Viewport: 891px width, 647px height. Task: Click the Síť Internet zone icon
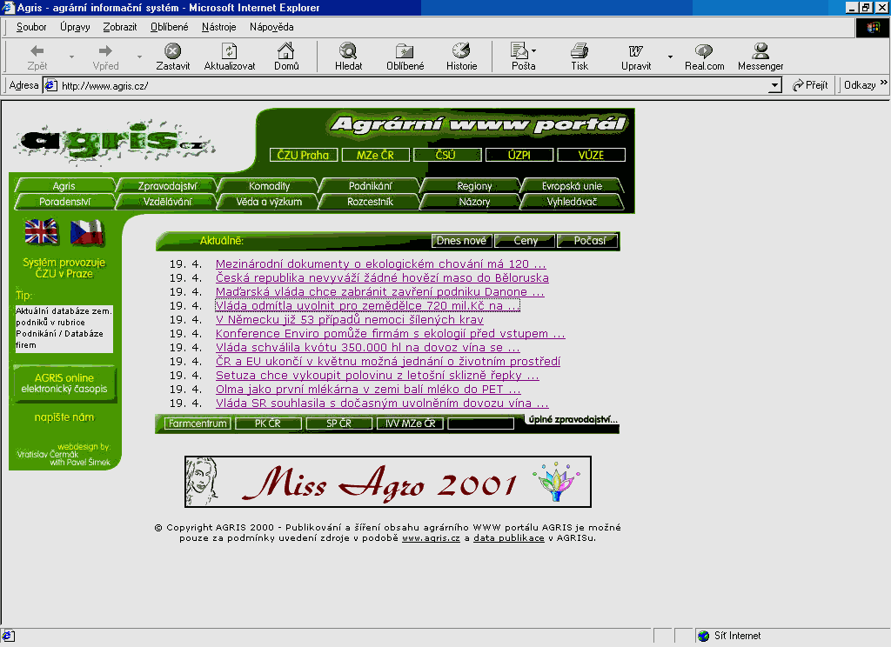point(703,636)
